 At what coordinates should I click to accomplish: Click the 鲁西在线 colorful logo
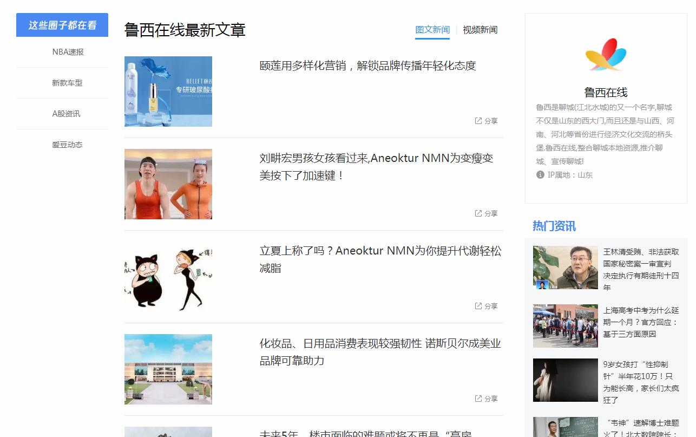click(606, 55)
